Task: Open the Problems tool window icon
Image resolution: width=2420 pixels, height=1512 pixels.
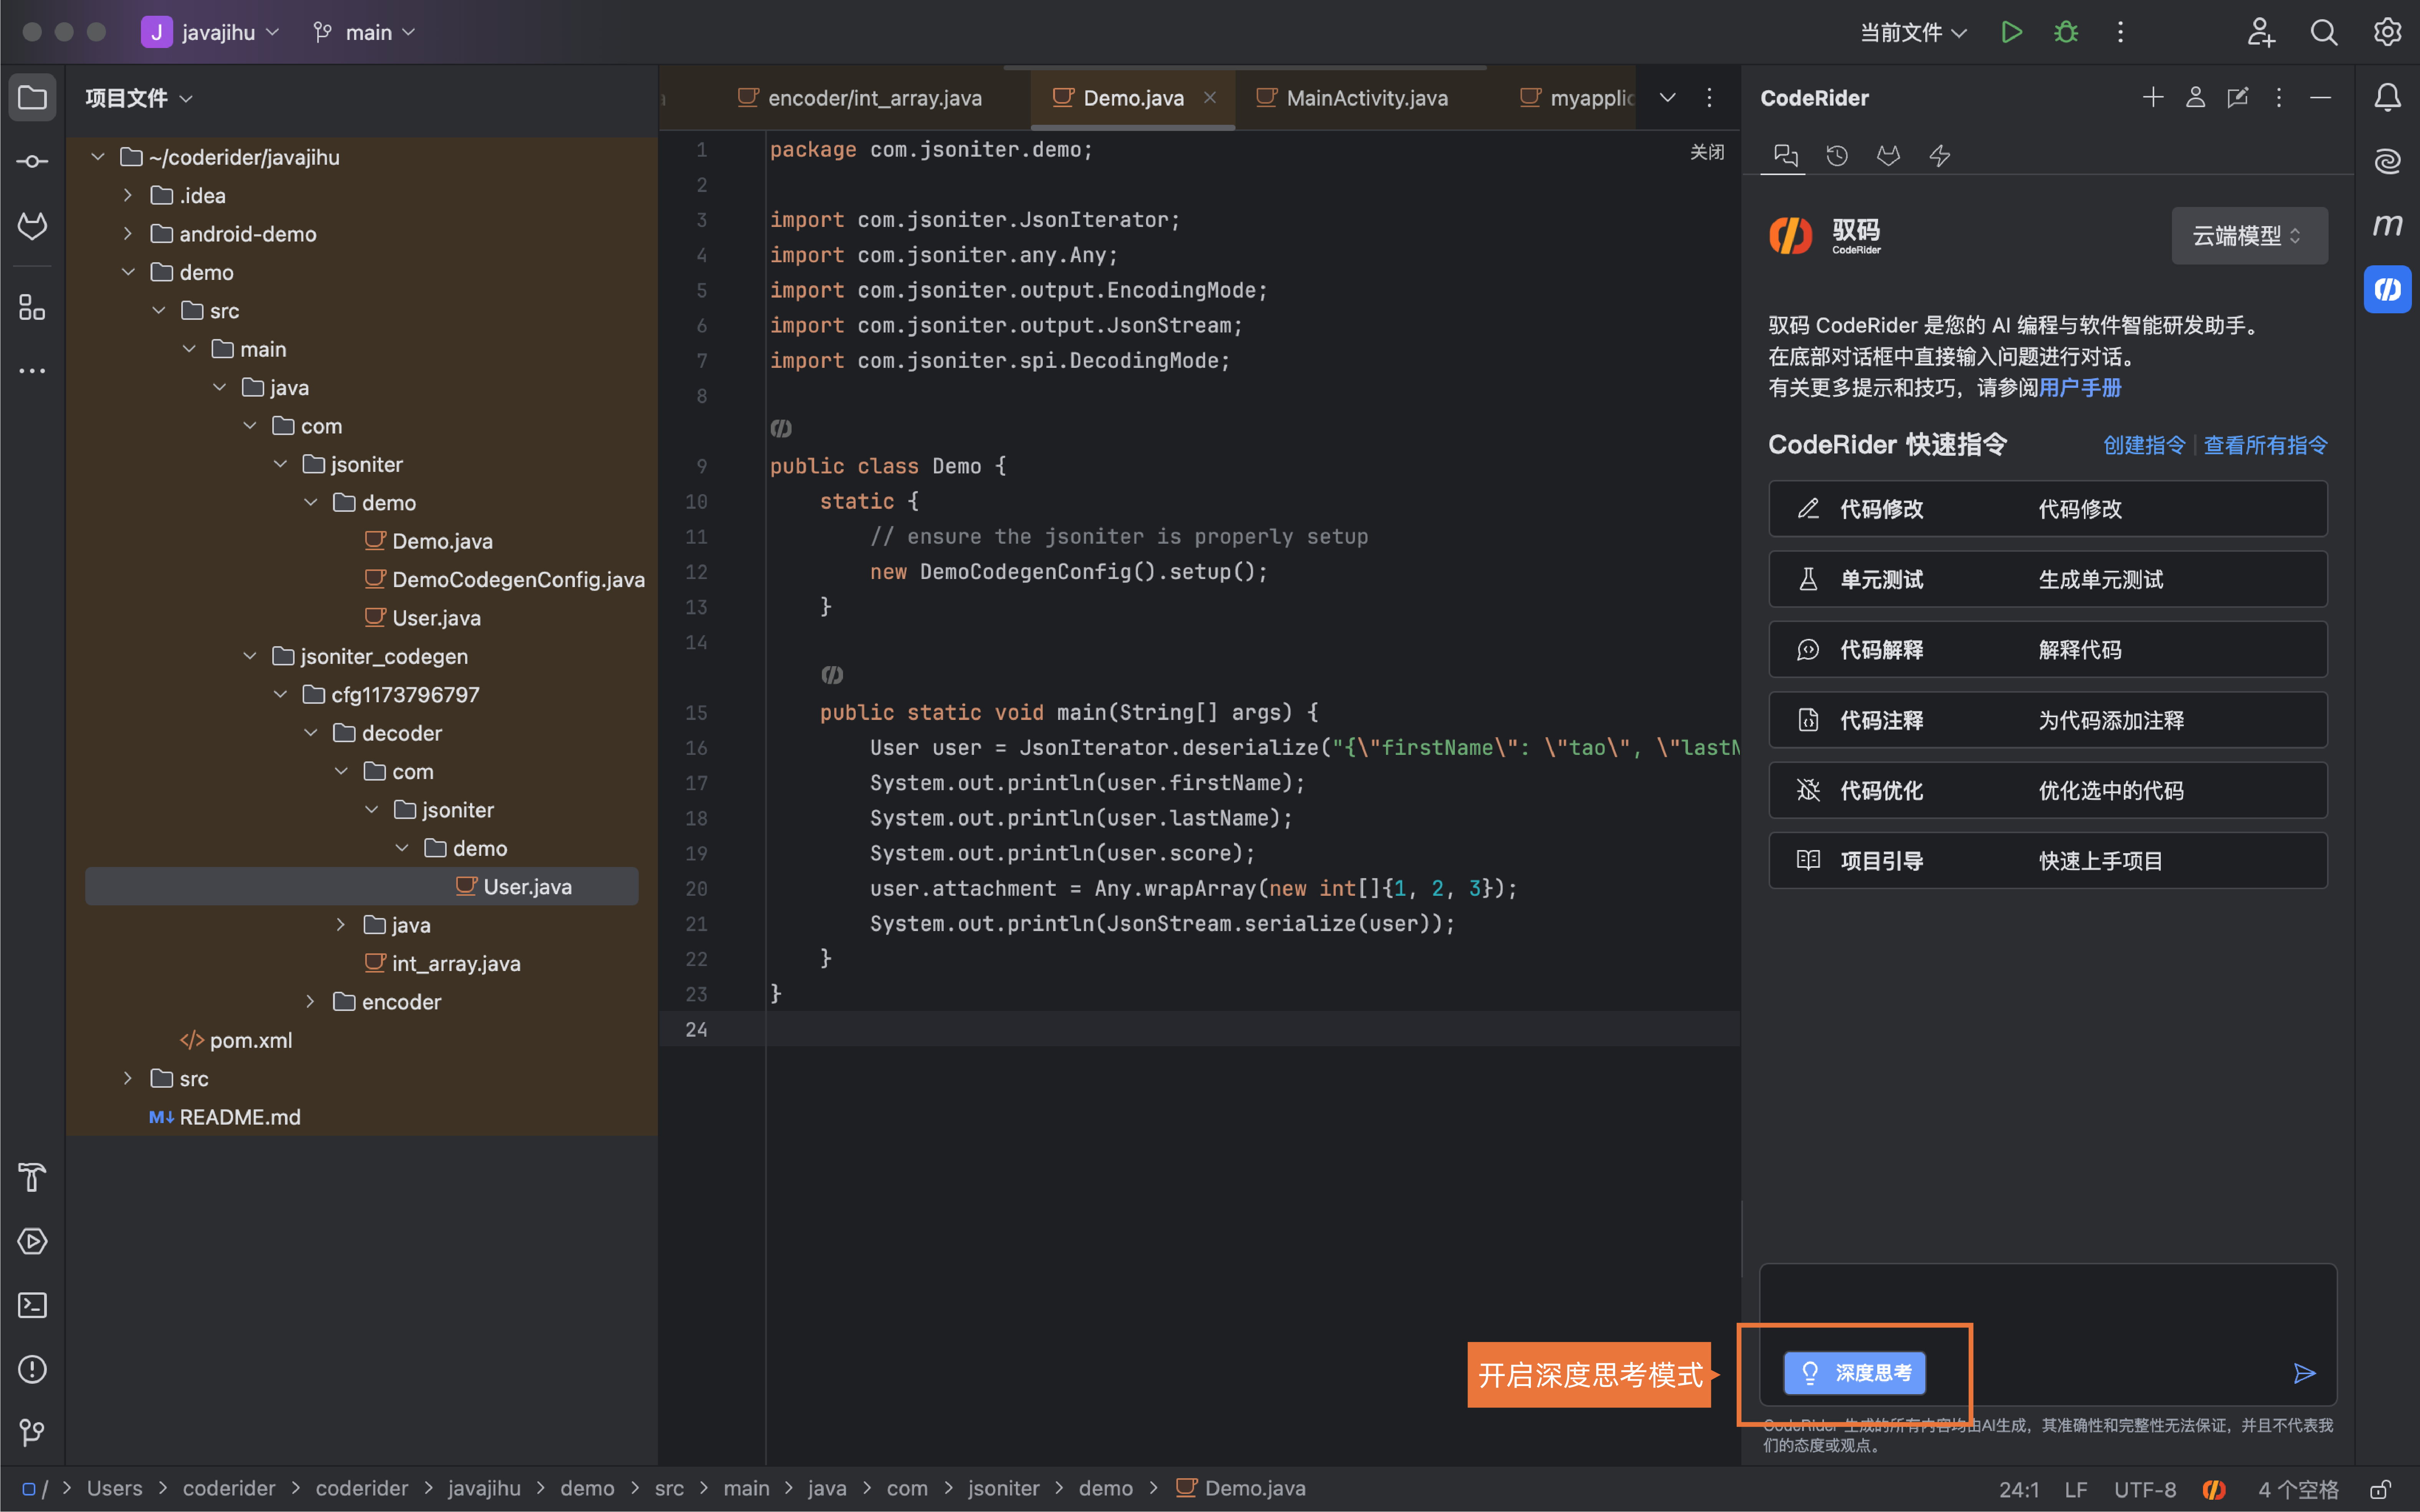Action: (x=32, y=1370)
